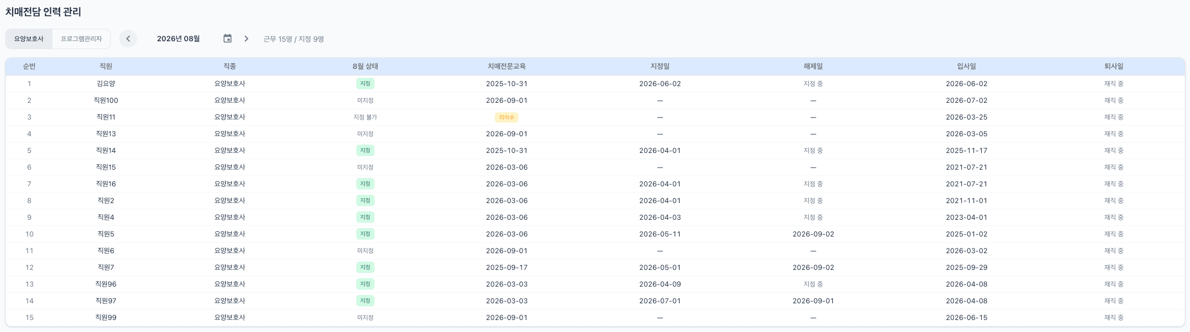Go to the previous month
This screenshot has width=1190, height=332.
128,39
